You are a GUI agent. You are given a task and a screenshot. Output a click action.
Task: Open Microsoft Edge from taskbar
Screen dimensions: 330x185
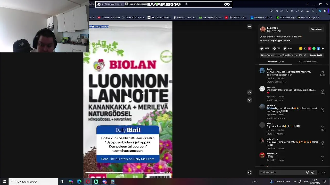pos(79,182)
